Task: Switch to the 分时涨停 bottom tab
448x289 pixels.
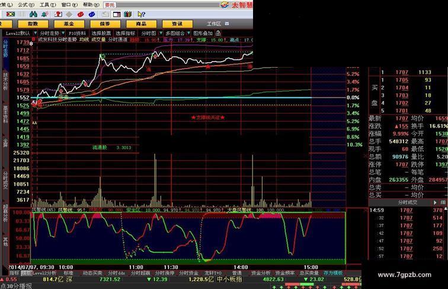Action: 165,273
